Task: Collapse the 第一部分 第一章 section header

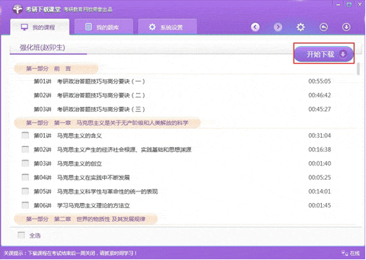Action: point(107,123)
